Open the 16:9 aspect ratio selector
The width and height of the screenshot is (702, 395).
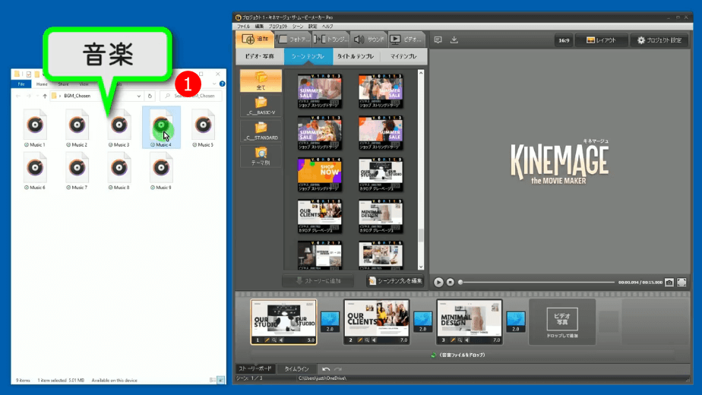(564, 40)
